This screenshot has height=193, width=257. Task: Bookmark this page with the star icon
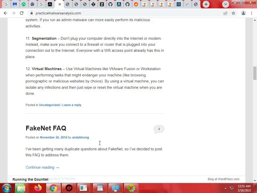pos(233,13)
